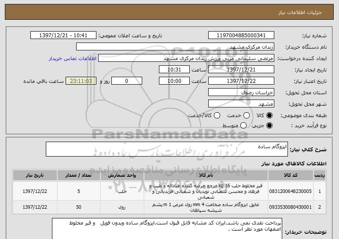The width and height of the screenshot is (339, 239).
Task: Click the ردیف column header
Action: [x=320, y=175]
